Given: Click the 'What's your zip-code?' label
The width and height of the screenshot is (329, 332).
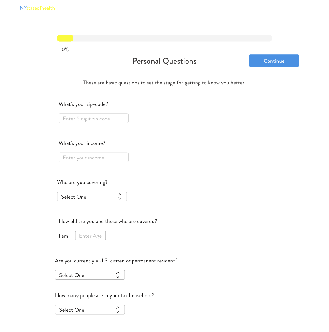Looking at the screenshot, I should pyautogui.click(x=83, y=104).
